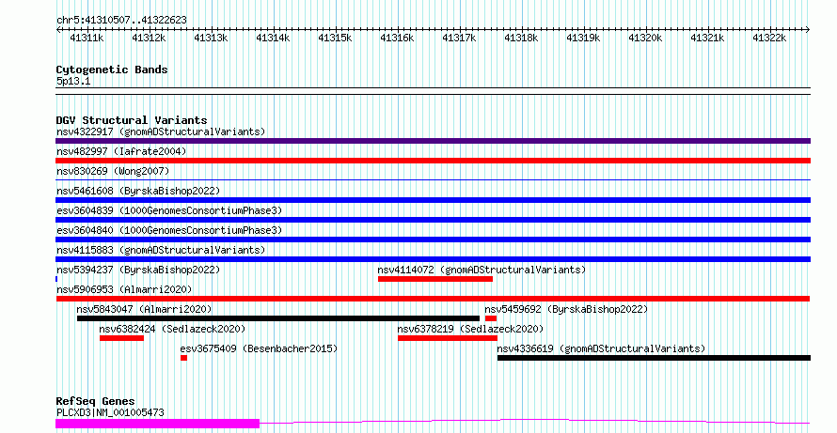Image resolution: width=837 pixels, height=433 pixels.
Task: Select the nsv6378219 Sedlazeck2020 red bar
Action: [448, 338]
